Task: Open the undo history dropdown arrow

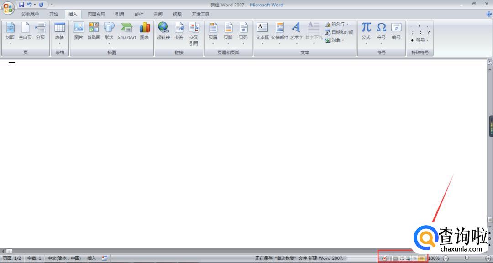Action: click(x=35, y=5)
